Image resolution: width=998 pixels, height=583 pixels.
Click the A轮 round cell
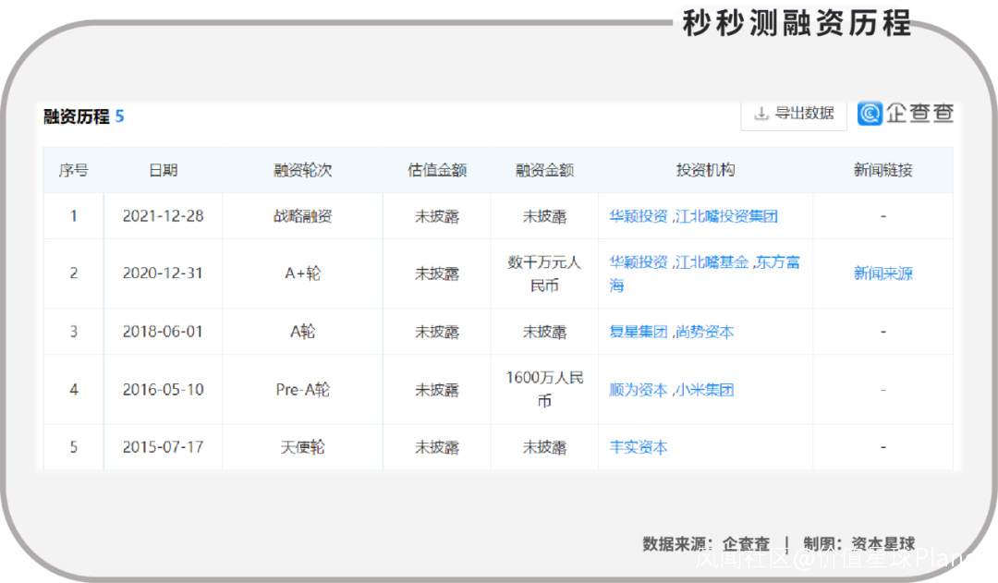click(x=302, y=332)
